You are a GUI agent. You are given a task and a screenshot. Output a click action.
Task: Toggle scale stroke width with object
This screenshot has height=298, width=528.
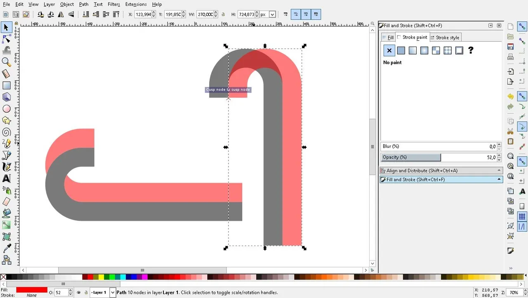pyautogui.click(x=285, y=14)
